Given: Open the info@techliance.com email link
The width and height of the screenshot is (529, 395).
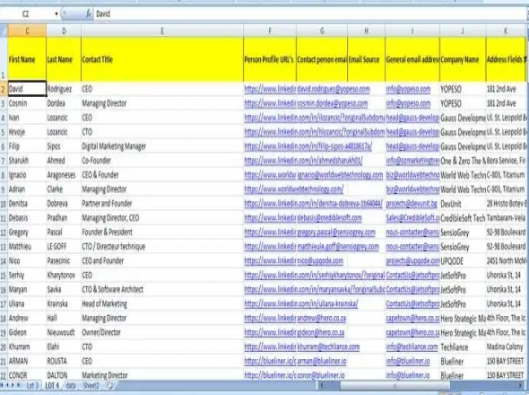Looking at the screenshot, I should click(x=412, y=347).
